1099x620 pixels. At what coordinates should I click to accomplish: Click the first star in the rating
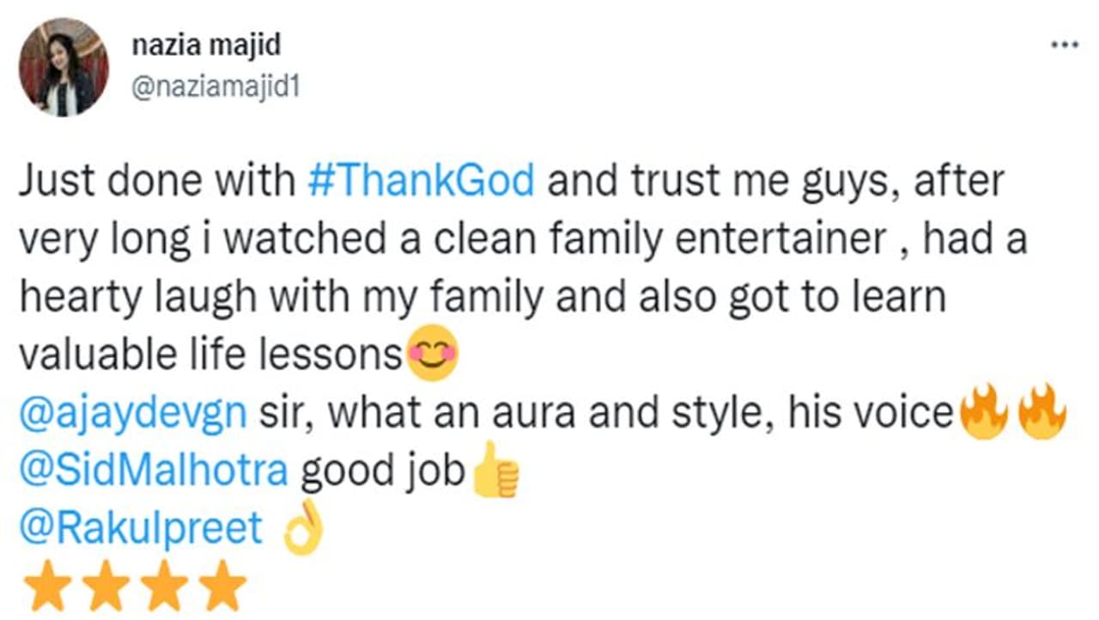[47, 586]
